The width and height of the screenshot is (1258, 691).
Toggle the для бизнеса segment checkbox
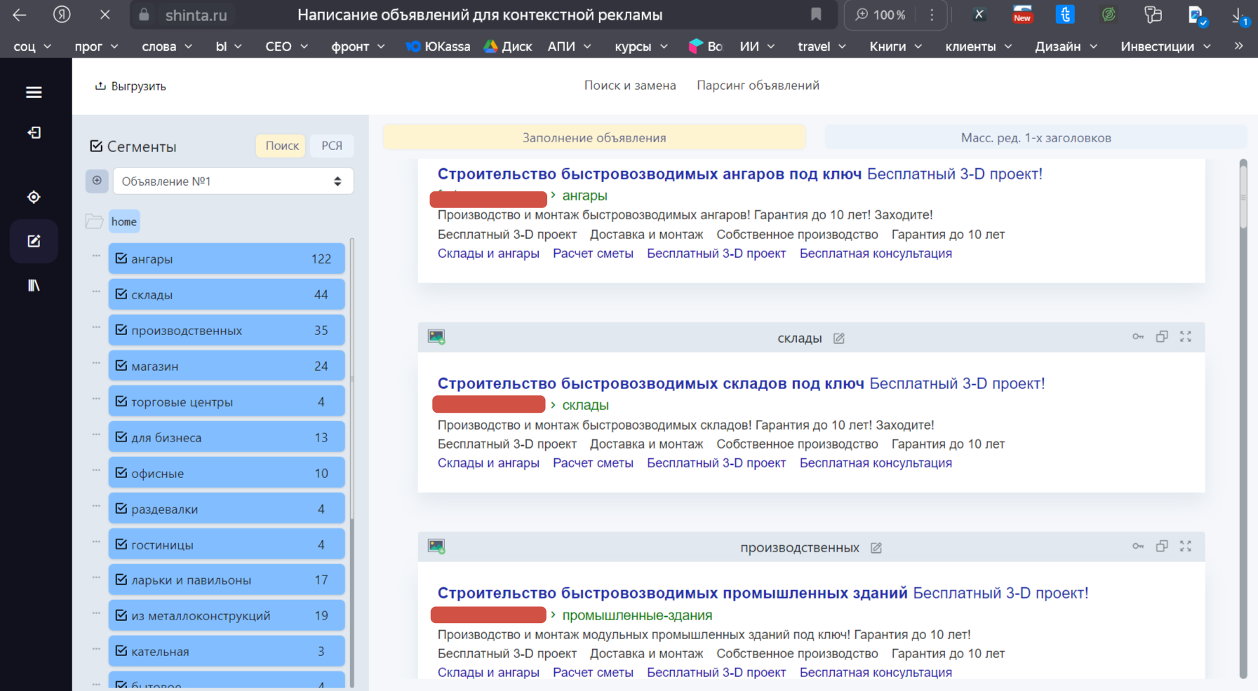click(x=121, y=437)
